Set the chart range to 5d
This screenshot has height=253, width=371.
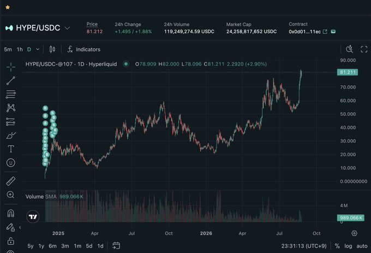pyautogui.click(x=89, y=246)
